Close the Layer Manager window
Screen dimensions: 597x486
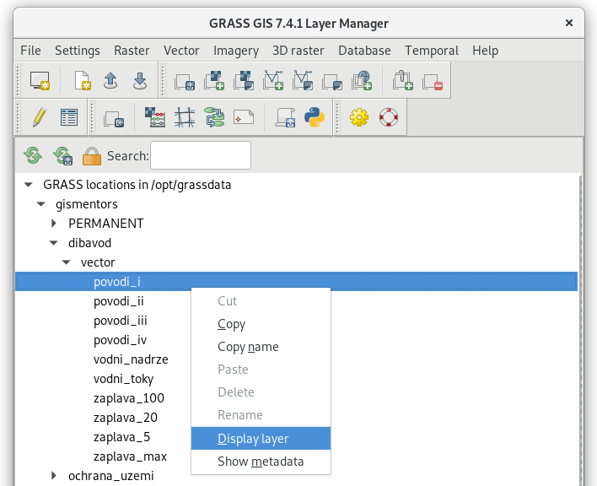(x=569, y=23)
